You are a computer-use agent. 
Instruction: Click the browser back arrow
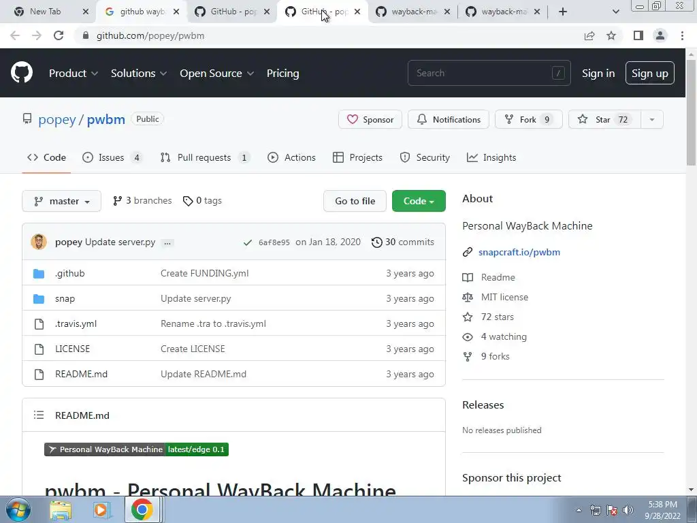click(x=15, y=35)
